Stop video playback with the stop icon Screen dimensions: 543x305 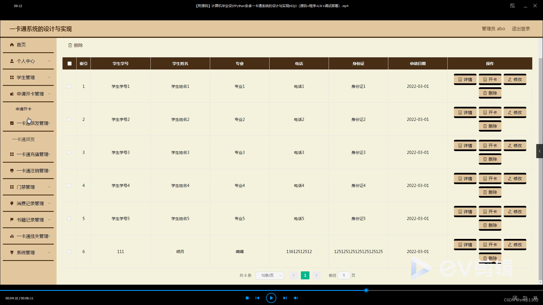click(247, 298)
